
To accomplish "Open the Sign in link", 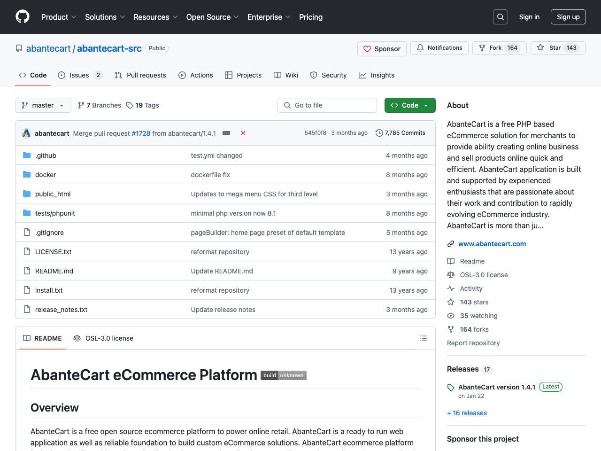I will pyautogui.click(x=529, y=17).
